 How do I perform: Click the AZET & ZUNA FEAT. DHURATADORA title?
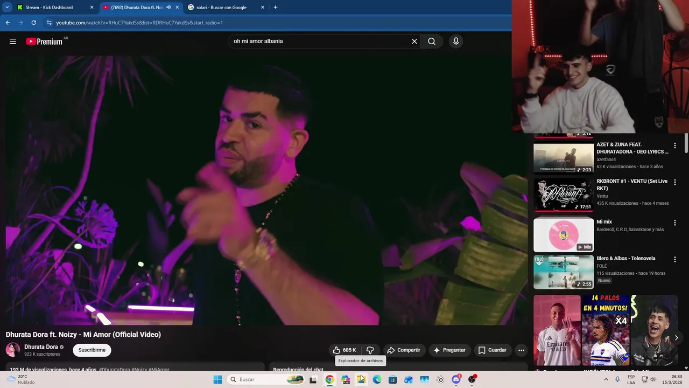[632, 148]
